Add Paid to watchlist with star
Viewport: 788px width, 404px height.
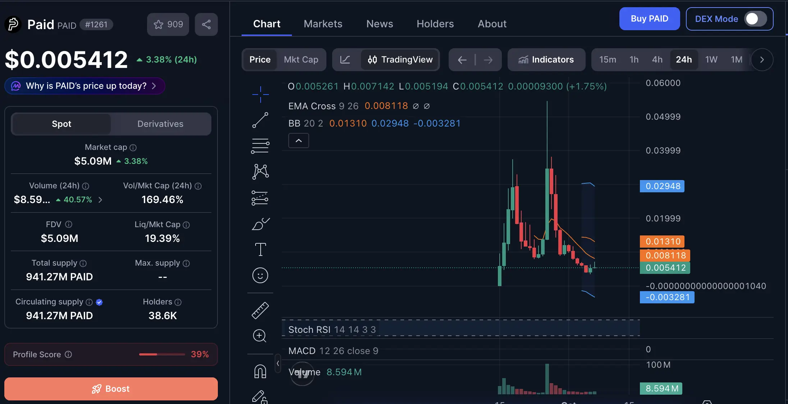tap(168, 24)
